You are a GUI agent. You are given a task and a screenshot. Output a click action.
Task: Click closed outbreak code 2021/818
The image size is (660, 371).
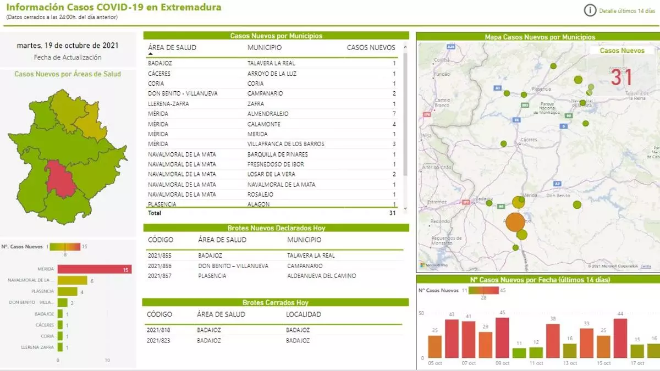(x=158, y=330)
